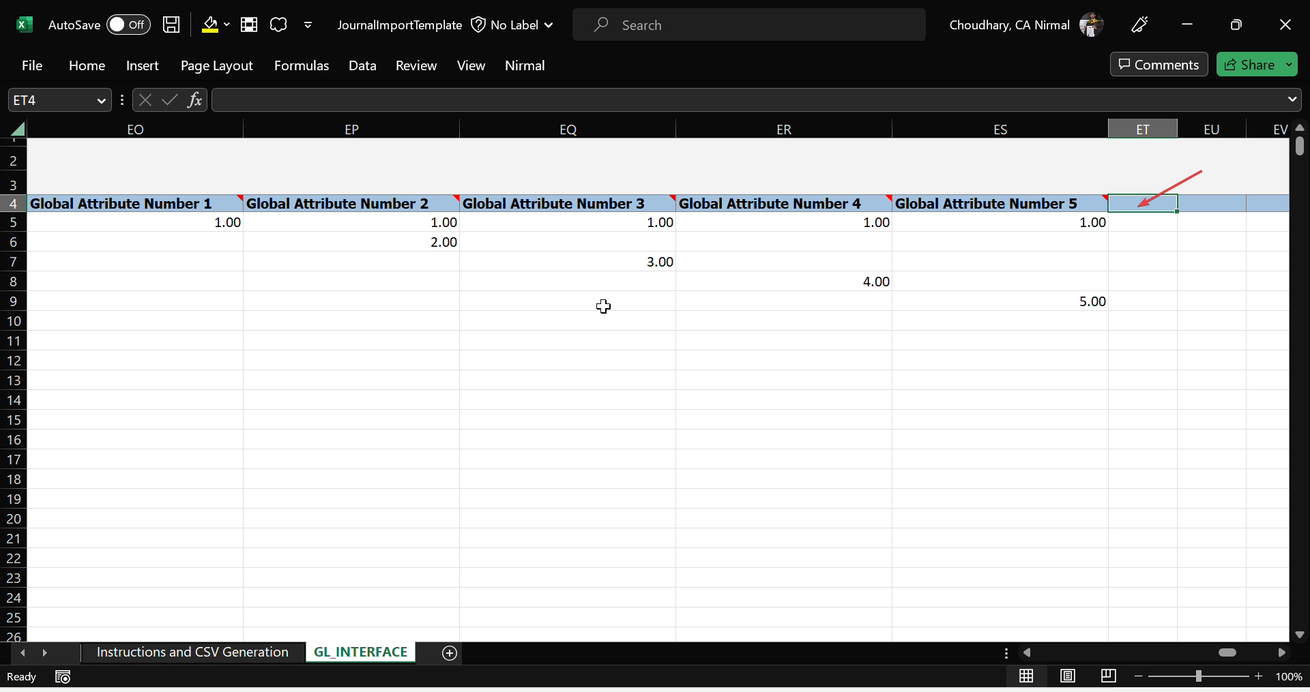Image resolution: width=1310 pixels, height=692 pixels.
Task: Switch to the GL_INTERFACE sheet
Action: [x=360, y=652]
